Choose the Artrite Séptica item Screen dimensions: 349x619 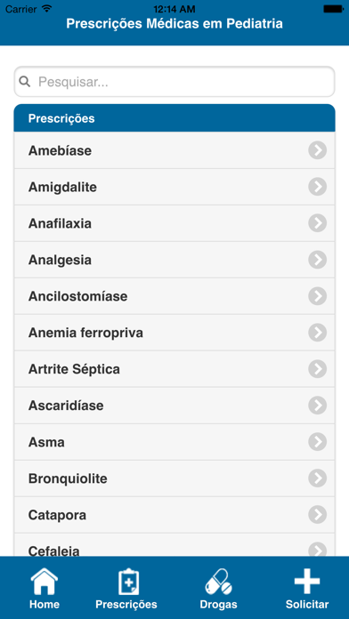(174, 369)
